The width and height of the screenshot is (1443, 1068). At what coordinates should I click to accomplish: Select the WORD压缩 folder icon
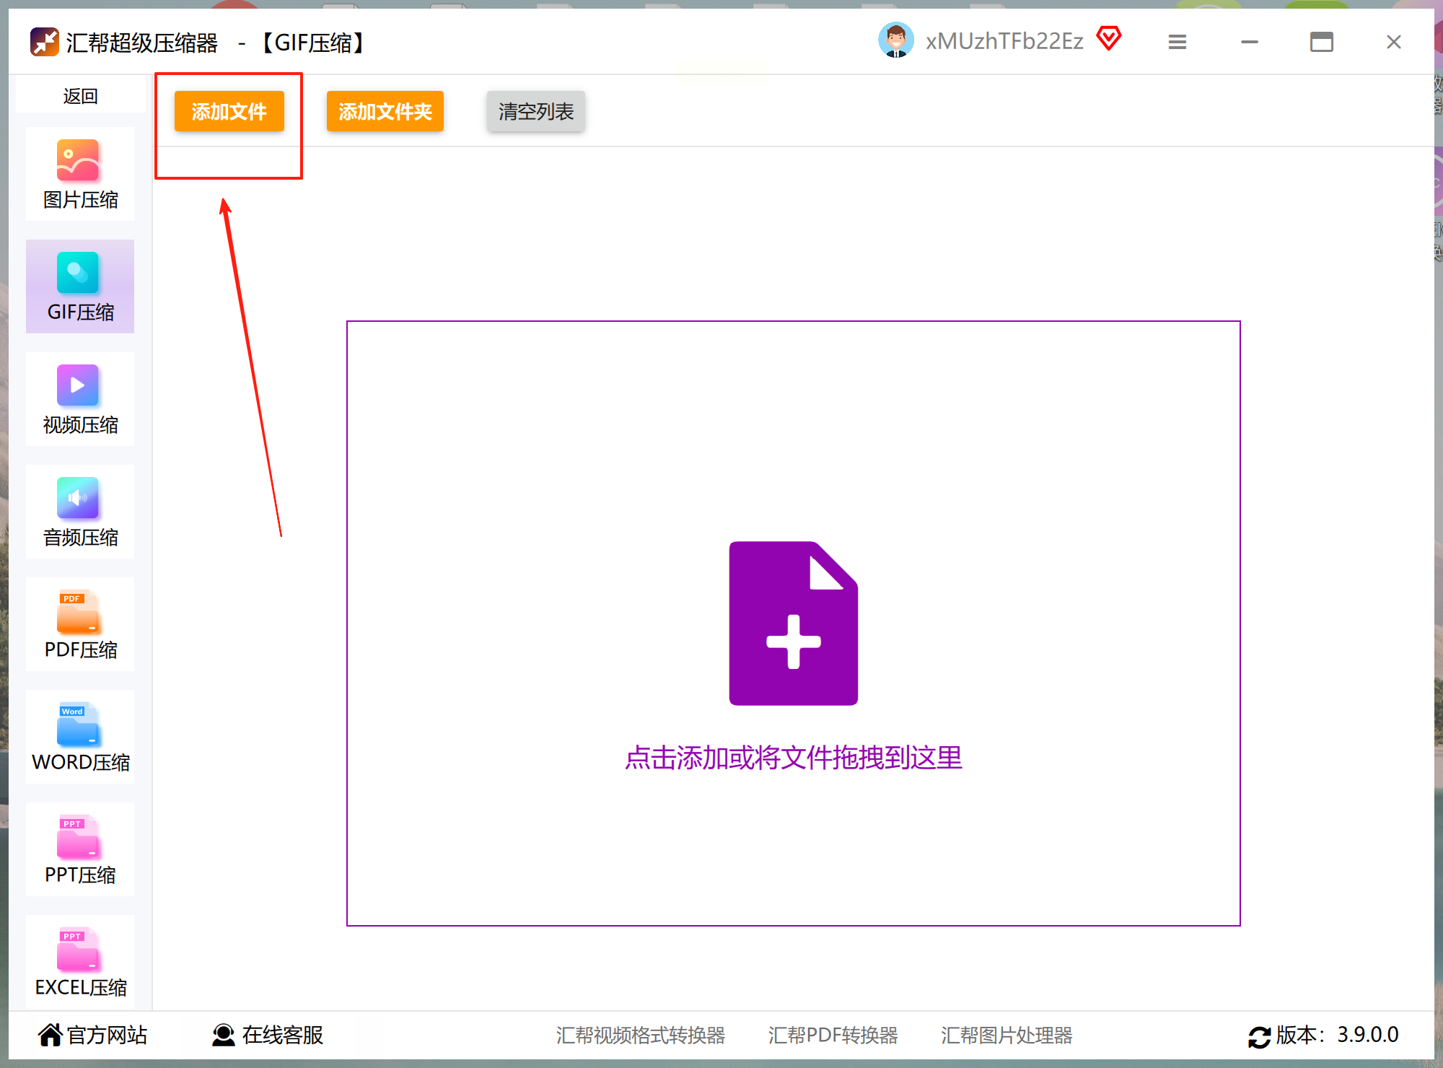[78, 723]
